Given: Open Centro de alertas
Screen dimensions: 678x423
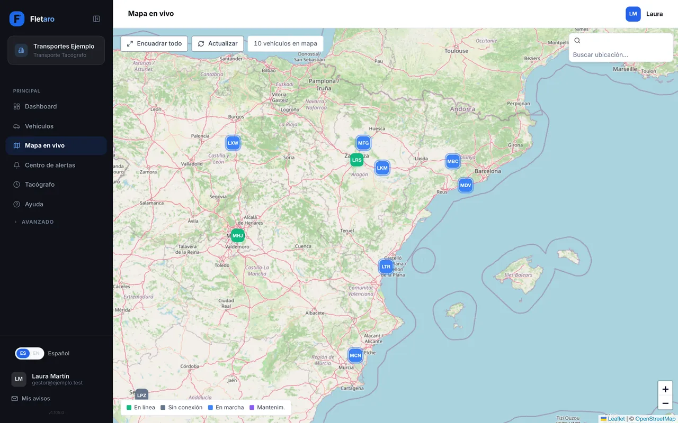Looking at the screenshot, I should (x=56, y=165).
